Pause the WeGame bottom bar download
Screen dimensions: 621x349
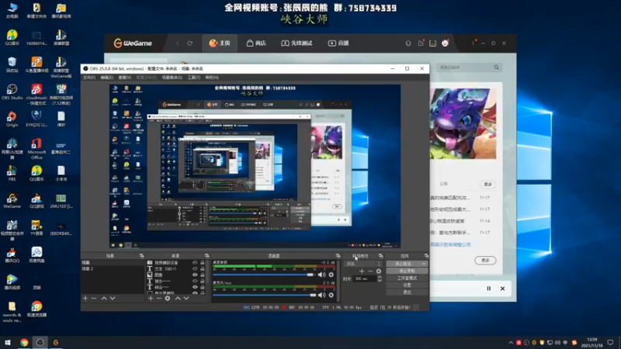point(489,289)
